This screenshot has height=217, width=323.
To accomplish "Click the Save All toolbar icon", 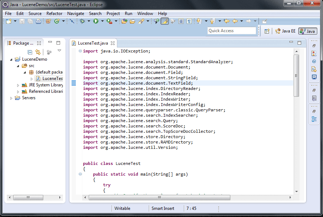I will click(x=30, y=21).
